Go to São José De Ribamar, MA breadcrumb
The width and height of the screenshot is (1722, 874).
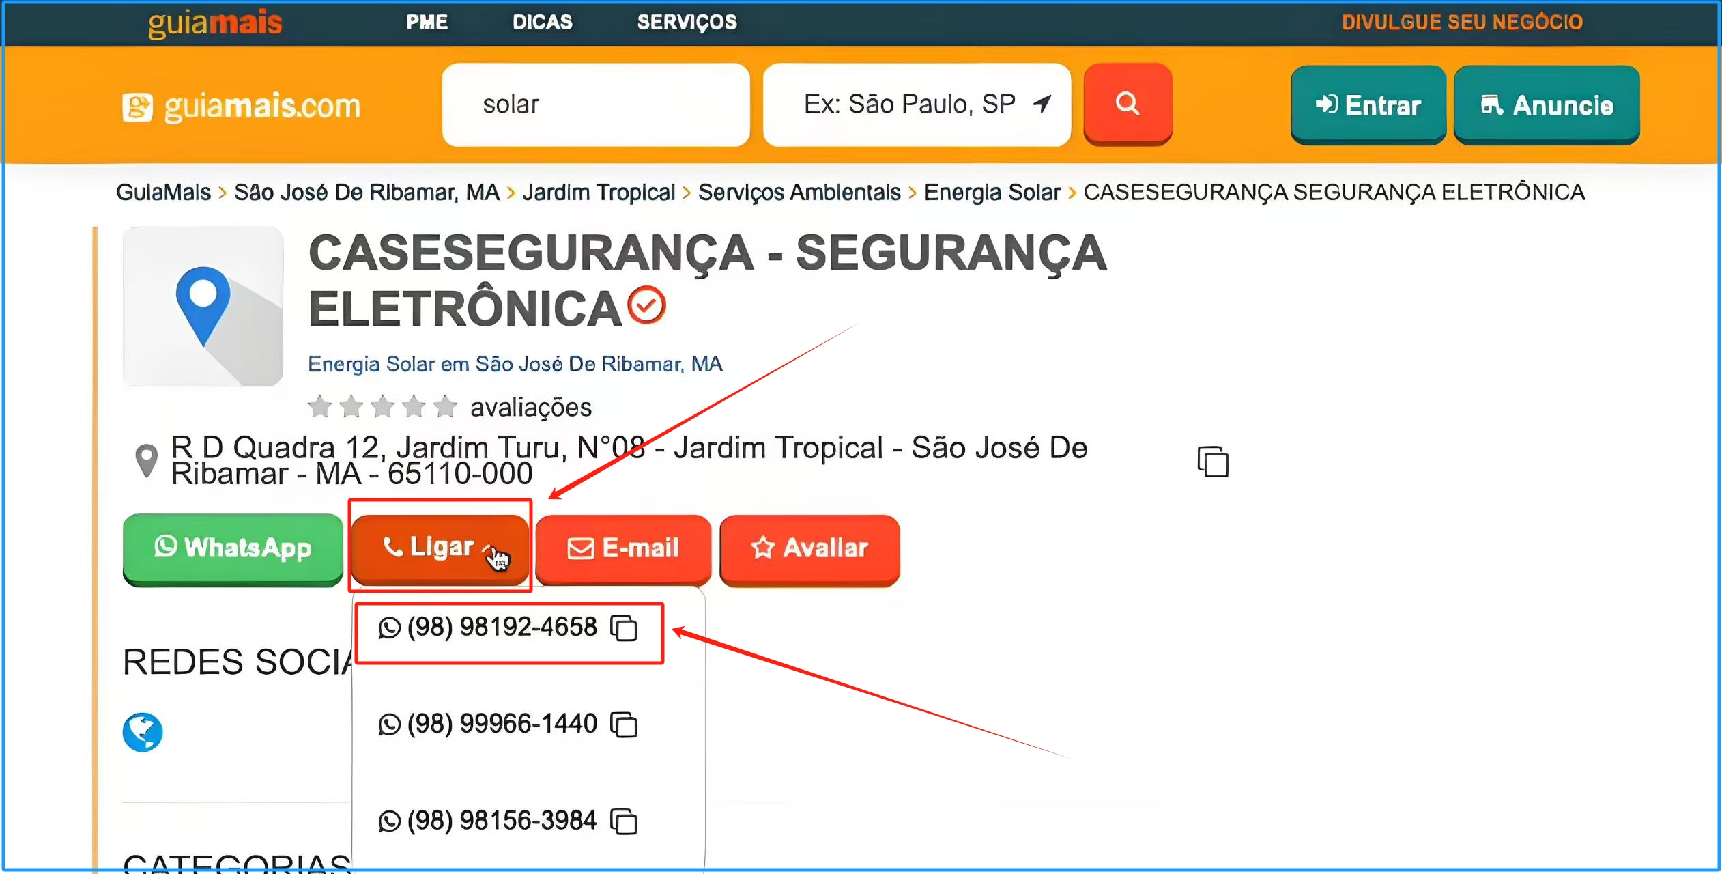[x=367, y=193]
